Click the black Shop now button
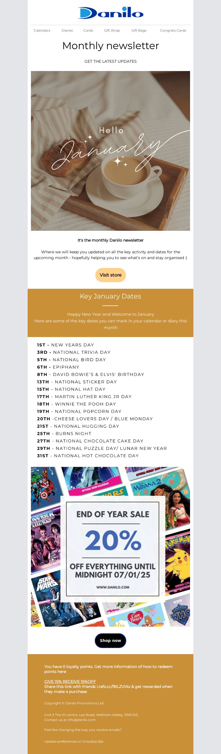 pyautogui.click(x=110, y=641)
